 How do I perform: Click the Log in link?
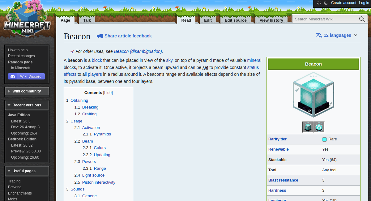pos(364,3)
